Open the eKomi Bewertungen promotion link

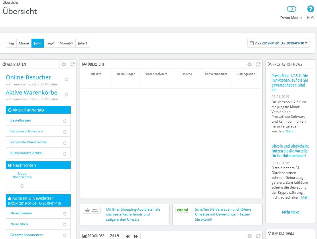pos(223,214)
